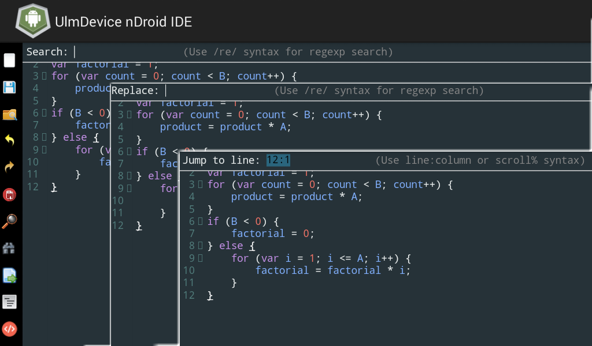592x346 pixels.
Task: Click the closing brace on line 12 of the Replace panel
Action: click(139, 225)
